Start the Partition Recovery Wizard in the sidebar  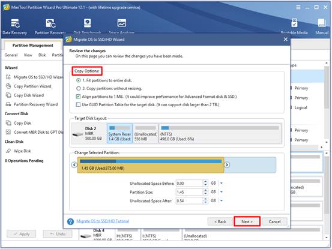coord(32,104)
